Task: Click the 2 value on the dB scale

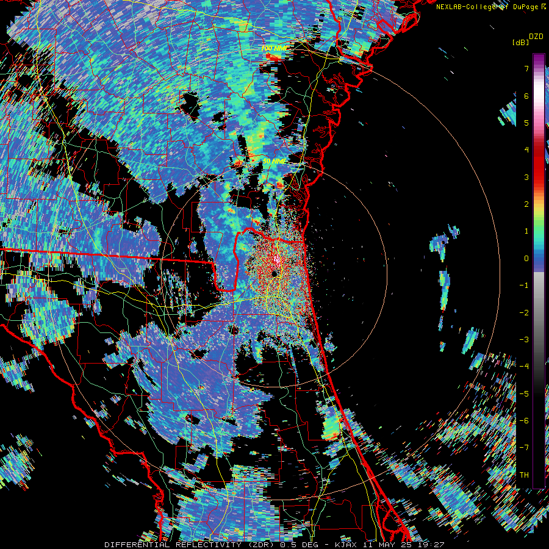Action: pos(526,204)
